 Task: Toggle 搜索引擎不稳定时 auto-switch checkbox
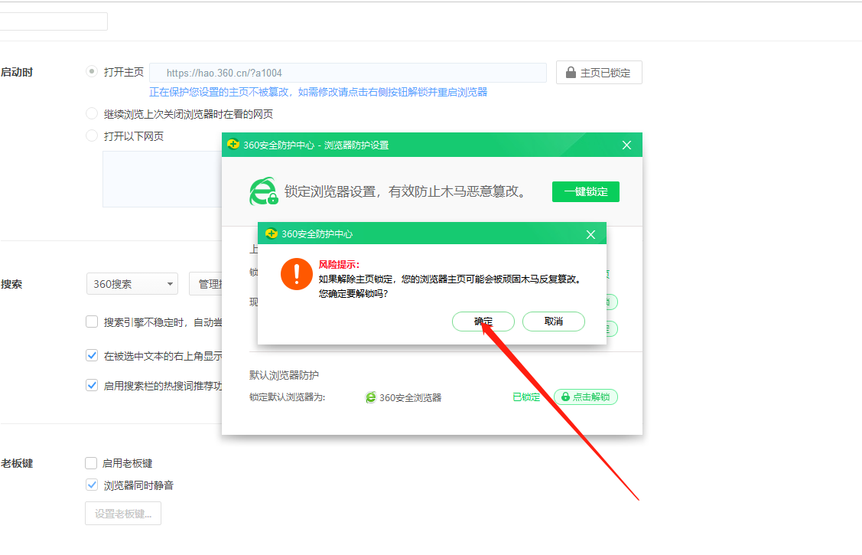[92, 322]
